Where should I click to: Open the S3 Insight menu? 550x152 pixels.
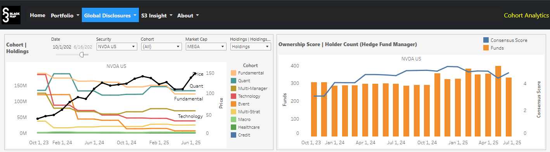[157, 16]
